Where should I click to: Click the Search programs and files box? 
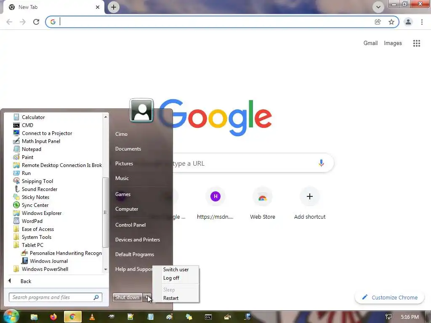click(55, 297)
